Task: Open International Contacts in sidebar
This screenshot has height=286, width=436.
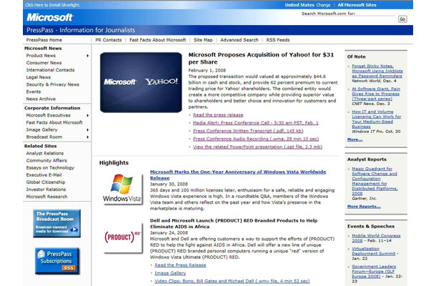Action: (50, 70)
